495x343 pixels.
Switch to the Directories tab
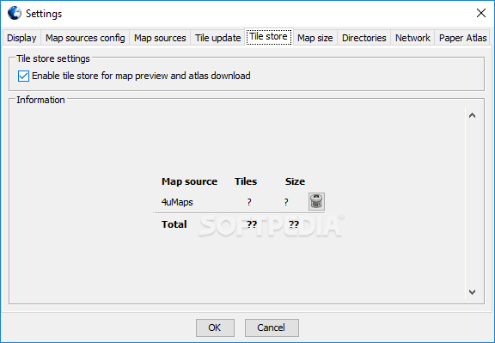pos(364,38)
